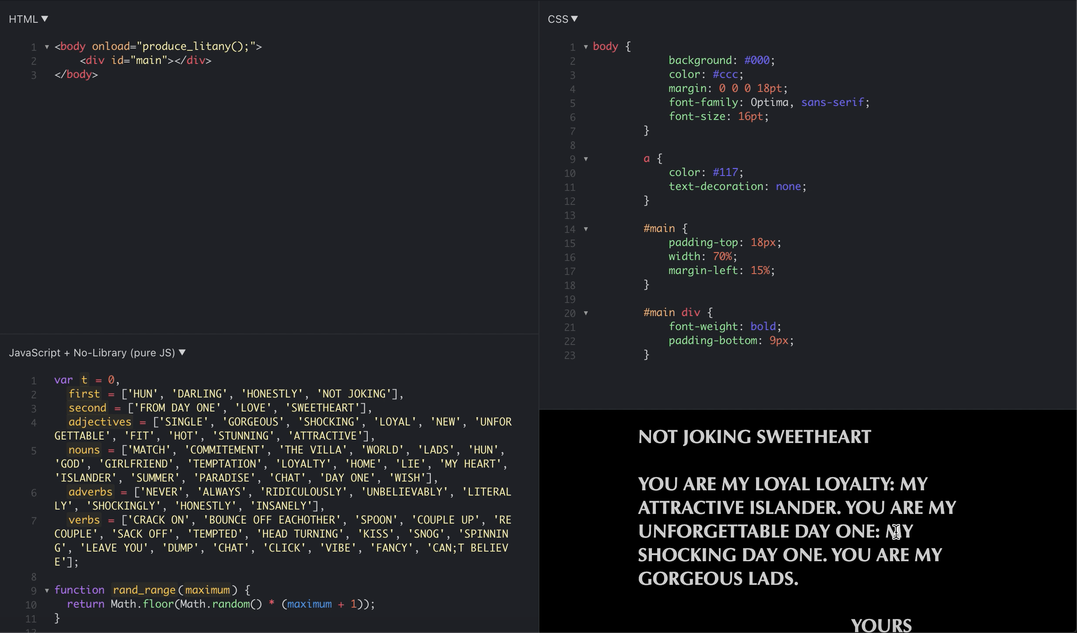
Task: Click the produce_litany() onload value in HTML
Action: 196,46
